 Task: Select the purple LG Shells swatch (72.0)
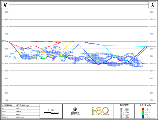(143, 118)
